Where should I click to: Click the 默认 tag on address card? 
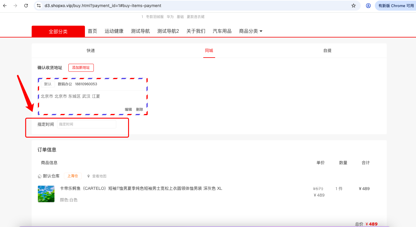(x=48, y=84)
